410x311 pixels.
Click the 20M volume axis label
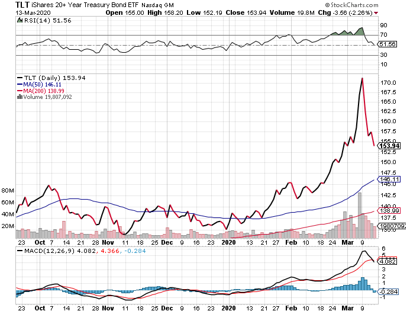click(x=8, y=226)
